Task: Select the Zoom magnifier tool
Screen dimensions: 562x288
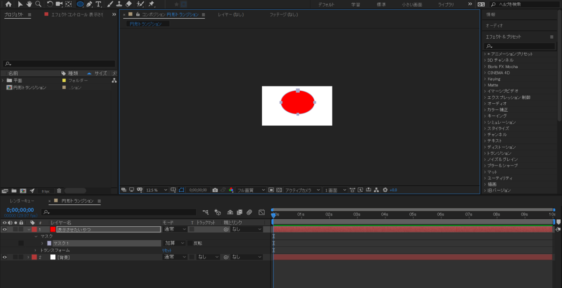Action: pos(38,4)
